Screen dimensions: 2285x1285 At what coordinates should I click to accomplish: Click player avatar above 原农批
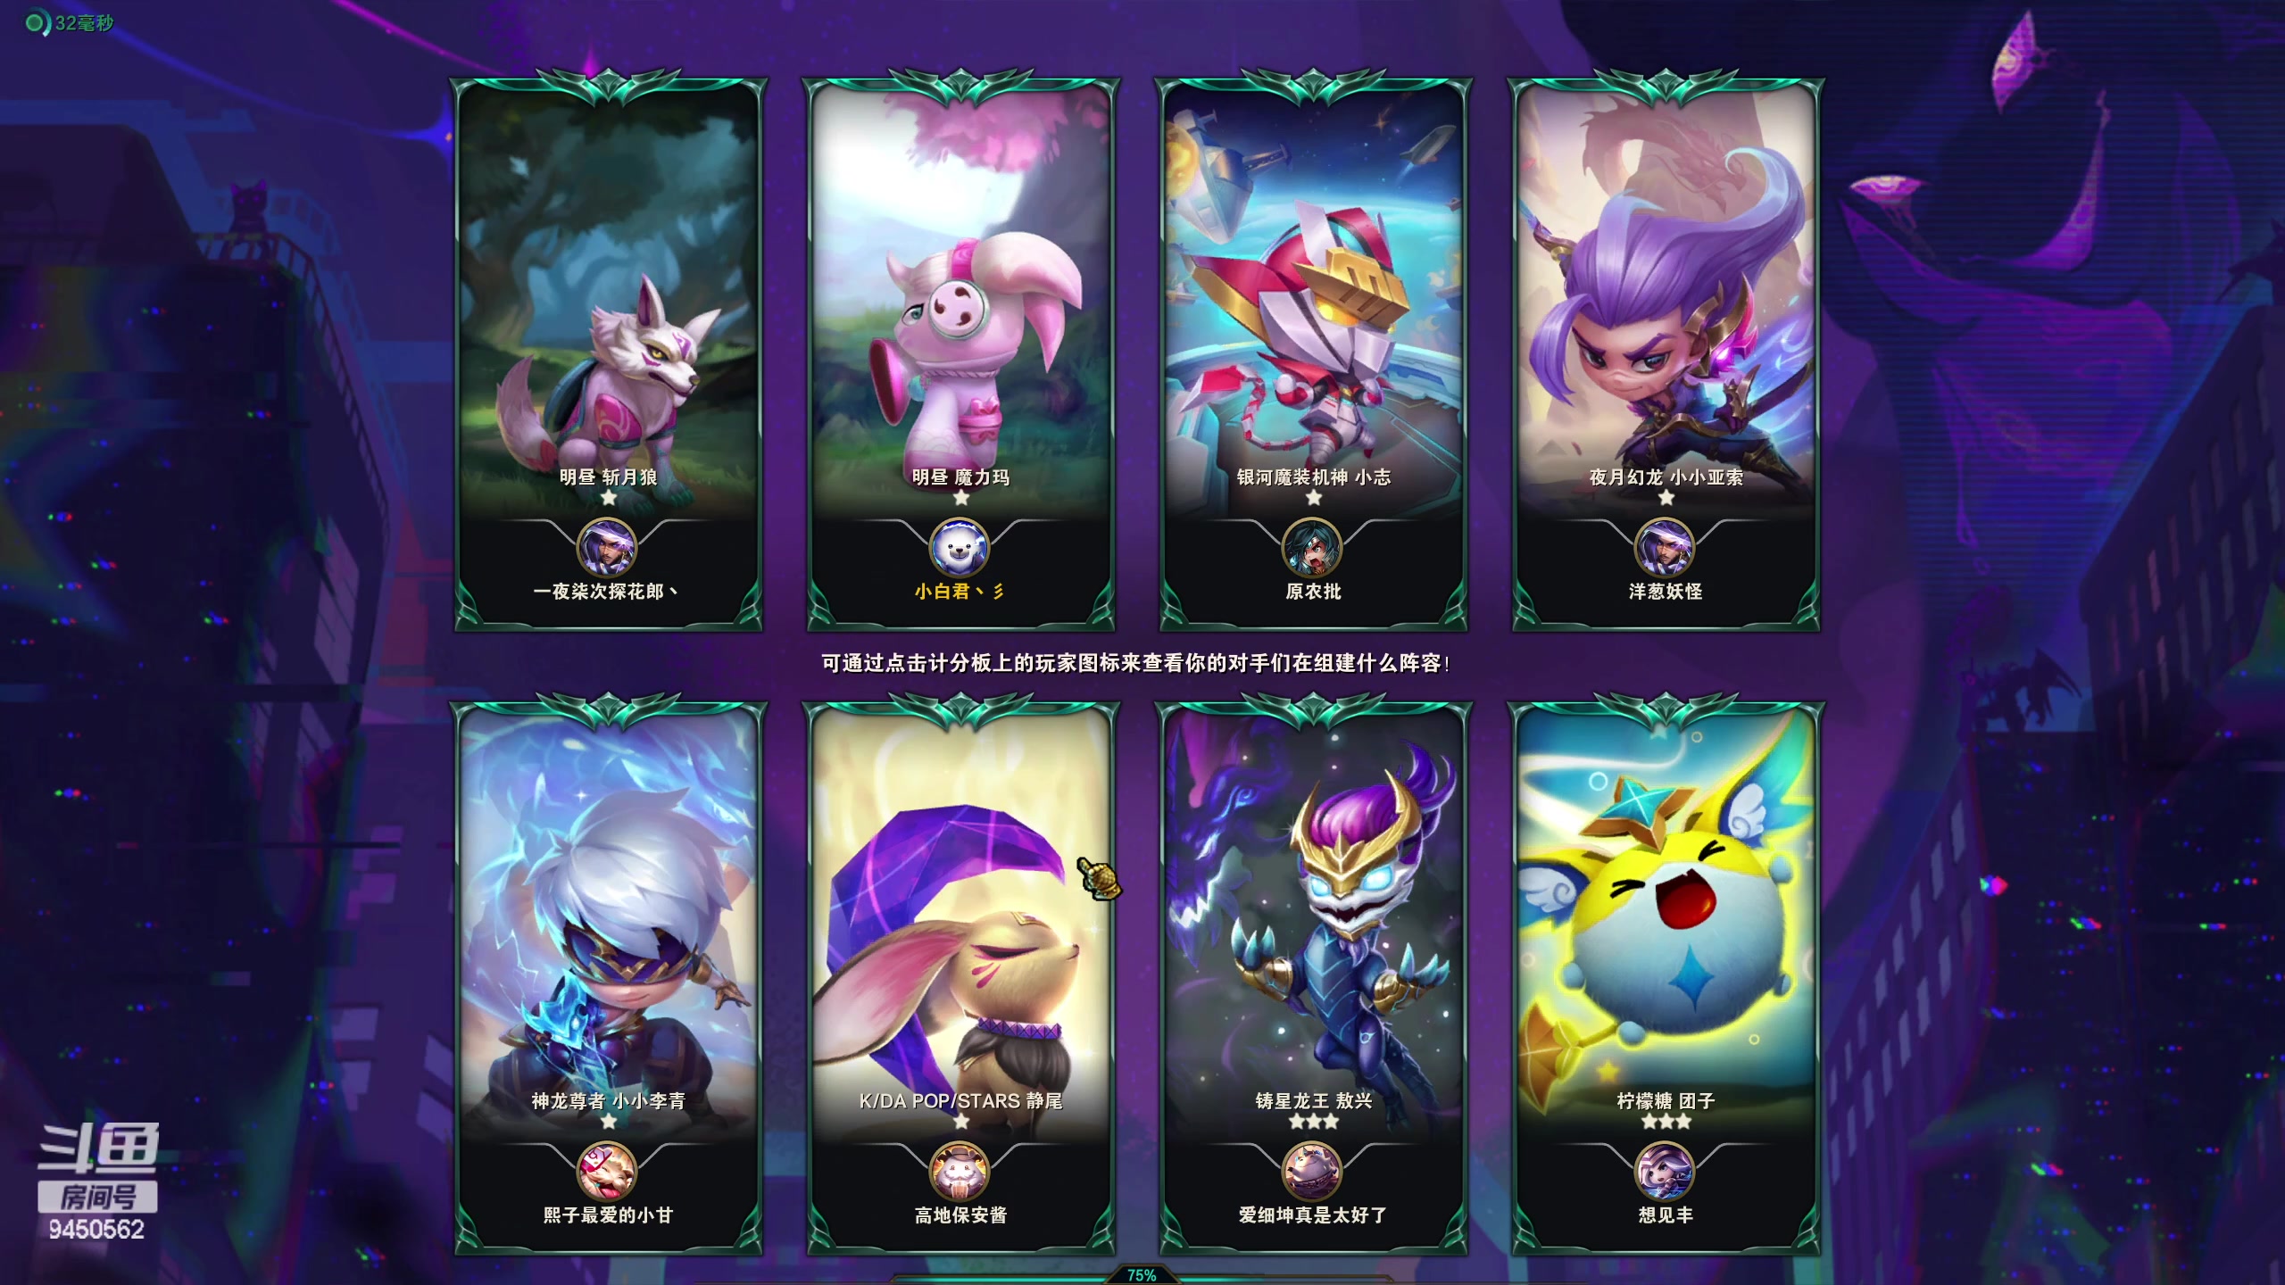coord(1312,547)
